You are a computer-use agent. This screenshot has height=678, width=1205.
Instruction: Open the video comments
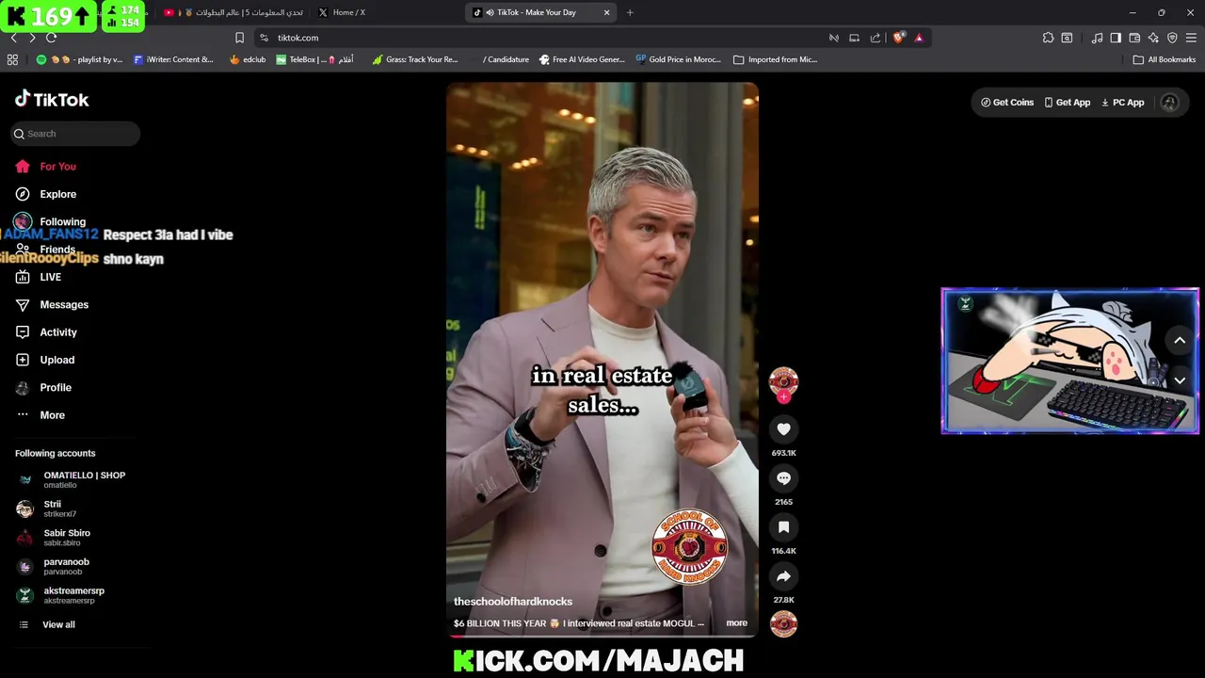(783, 478)
